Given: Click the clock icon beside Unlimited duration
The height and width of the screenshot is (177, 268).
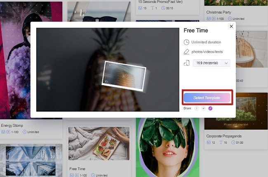Looking at the screenshot, I should pyautogui.click(x=187, y=42).
